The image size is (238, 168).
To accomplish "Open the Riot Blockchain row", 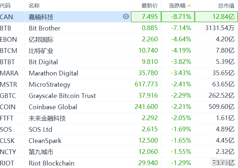I will click(x=52, y=163).
